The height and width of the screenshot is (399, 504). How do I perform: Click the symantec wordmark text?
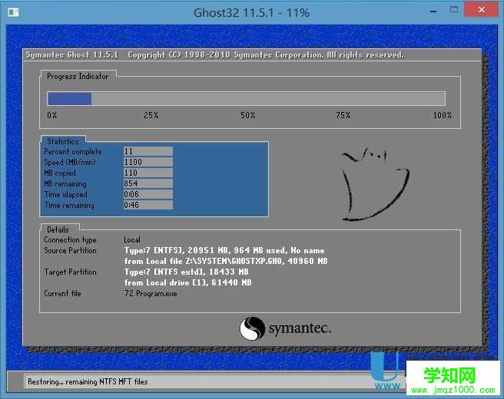coord(300,328)
